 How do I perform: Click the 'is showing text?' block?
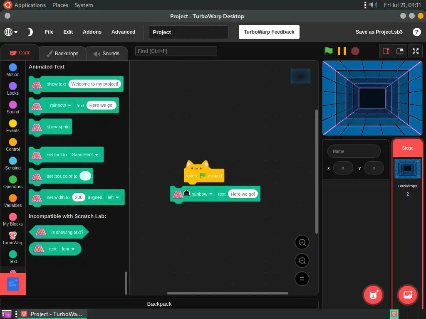[x=59, y=232]
